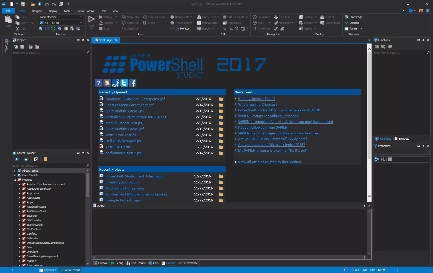Click the zoom-out minus next to slider
Viewport: 433px width, 273px height.
5,270
